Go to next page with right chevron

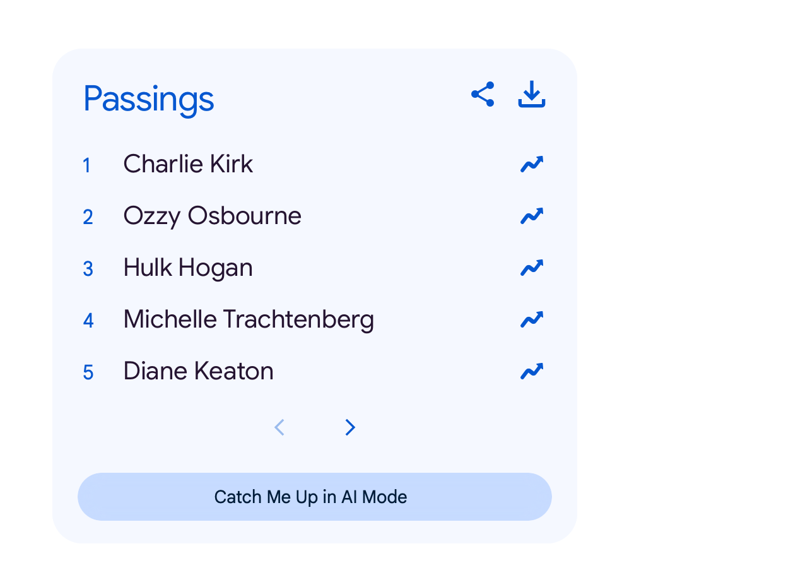tap(350, 427)
